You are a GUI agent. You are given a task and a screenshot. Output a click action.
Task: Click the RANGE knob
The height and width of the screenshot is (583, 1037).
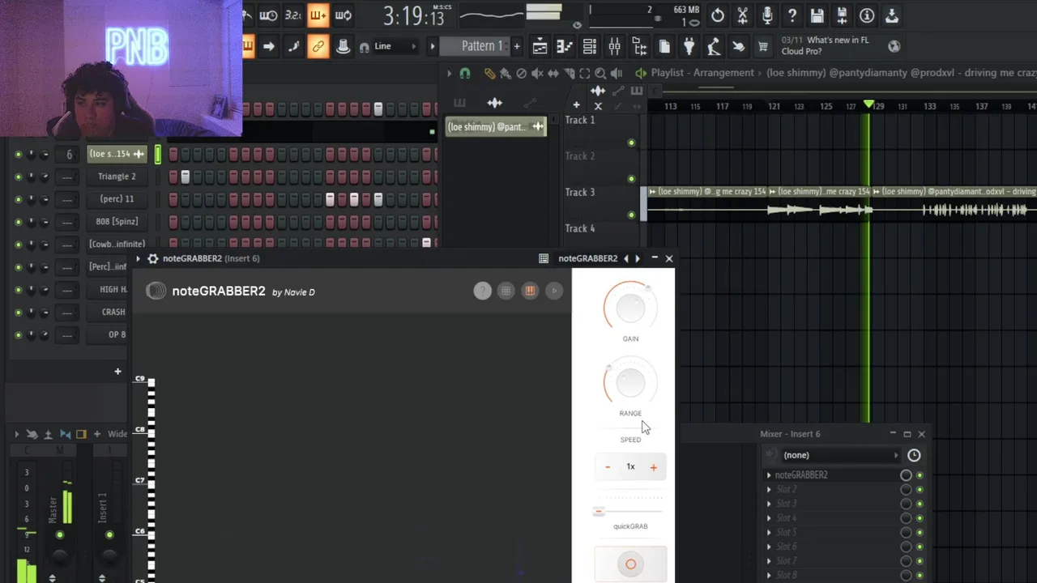click(630, 382)
